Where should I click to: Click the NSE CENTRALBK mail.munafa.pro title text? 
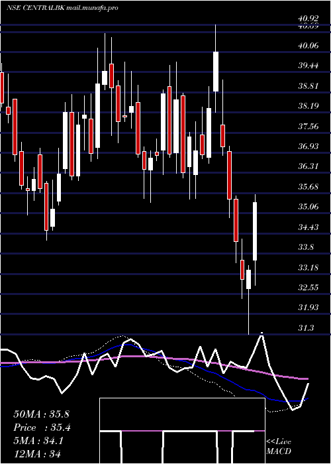pyautogui.click(x=62, y=8)
